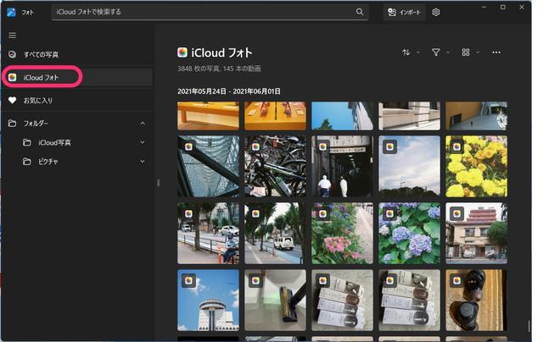Viewport: 543px width, 342px height.
Task: Click the heart icon beside お気に入り
Action: click(12, 100)
